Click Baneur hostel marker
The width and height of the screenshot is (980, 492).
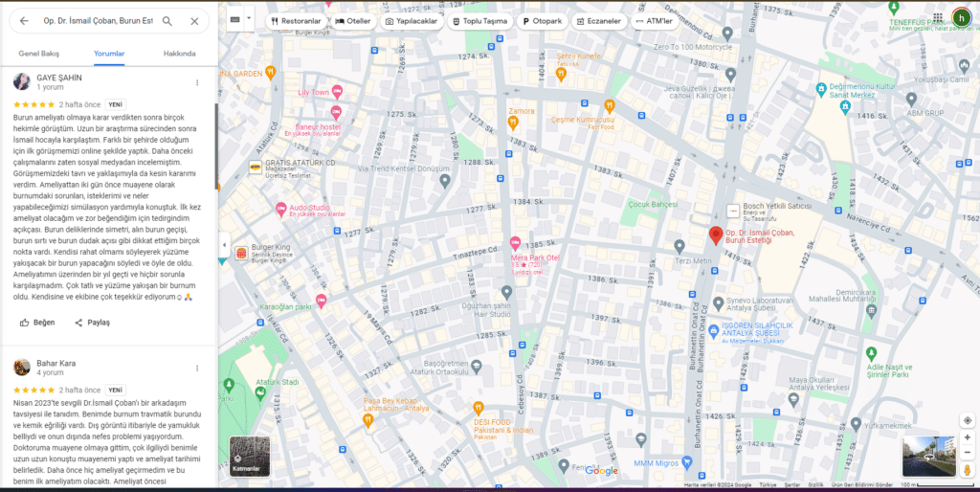click(336, 113)
